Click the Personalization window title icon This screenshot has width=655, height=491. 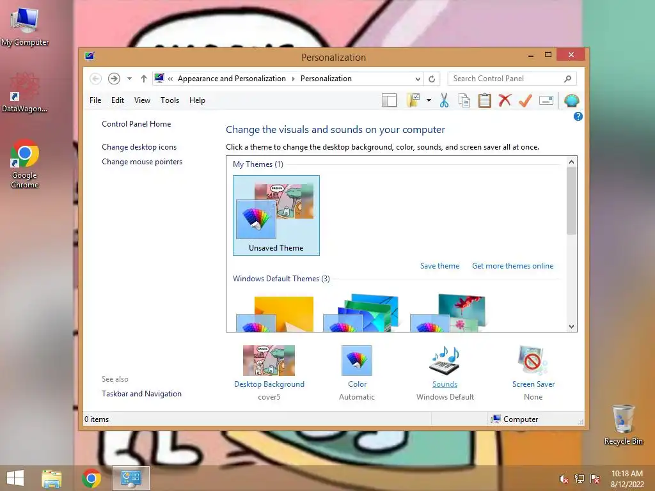pos(90,56)
